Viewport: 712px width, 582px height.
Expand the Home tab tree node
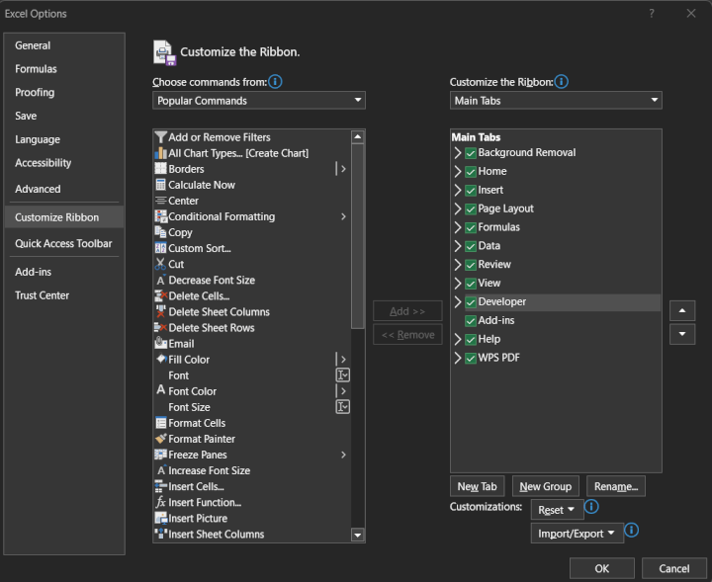coord(458,172)
